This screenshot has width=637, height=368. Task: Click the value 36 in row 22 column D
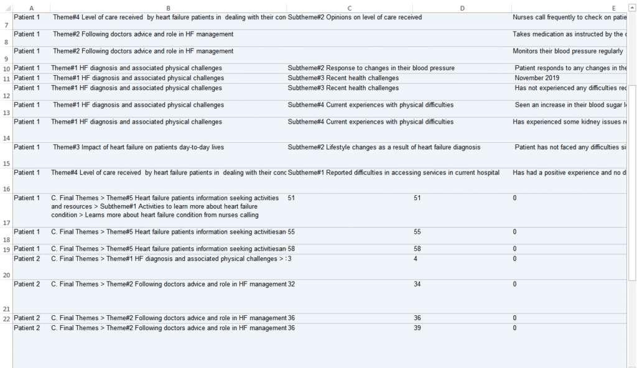[417, 318]
